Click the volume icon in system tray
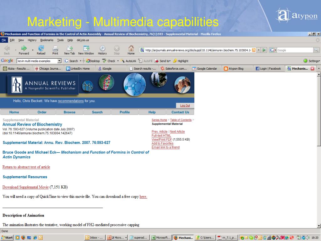Image resolution: width=321 pixels, height=241 pixels. click(x=307, y=238)
